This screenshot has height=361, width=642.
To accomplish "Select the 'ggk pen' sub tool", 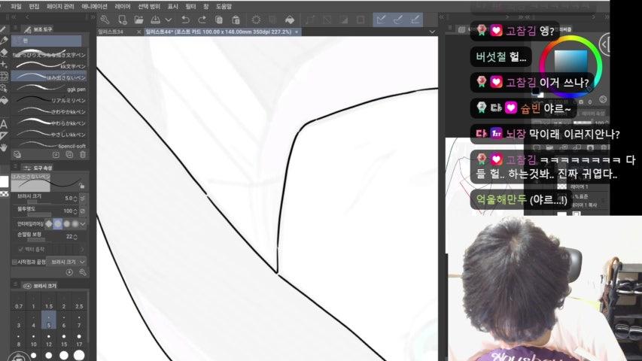I will point(49,89).
